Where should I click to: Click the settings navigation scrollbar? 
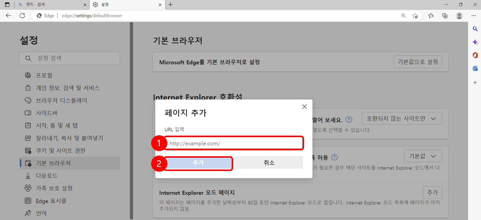coord(132,121)
